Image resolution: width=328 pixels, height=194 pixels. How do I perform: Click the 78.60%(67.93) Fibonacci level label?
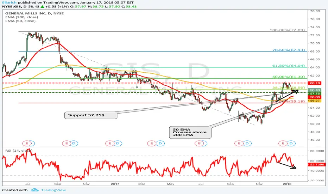(289, 50)
